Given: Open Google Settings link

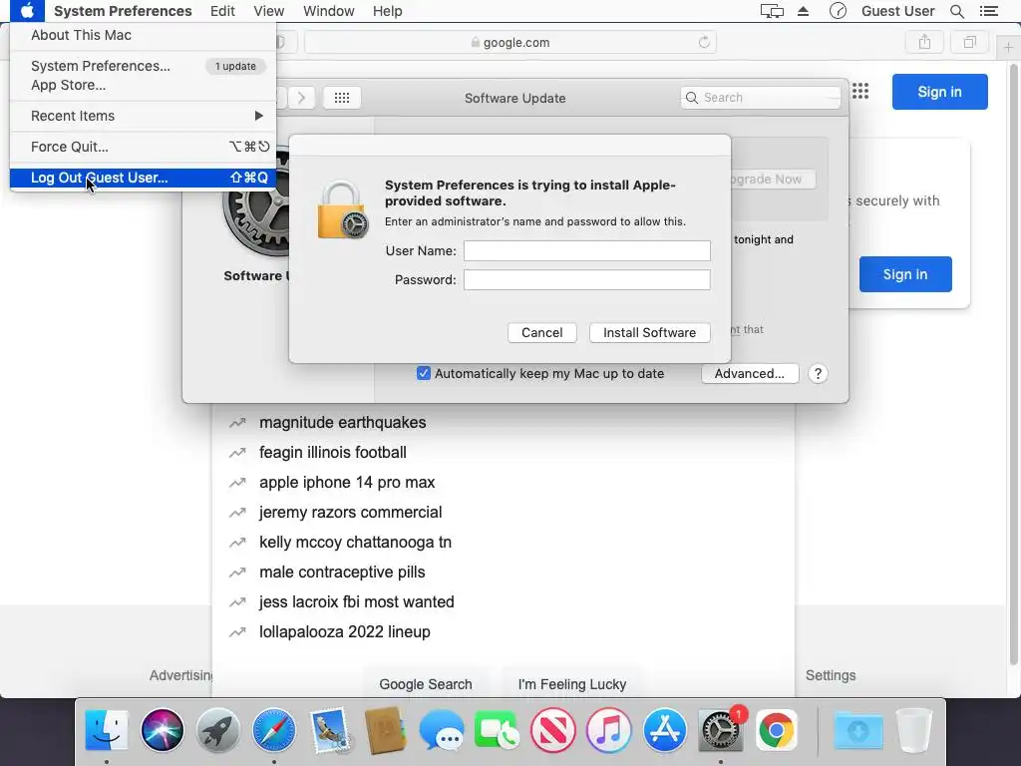Looking at the screenshot, I should 831,675.
